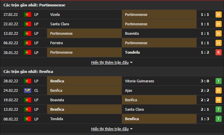Viewport: 224px width, 135px height.
Task: Click Portugal flag icon in Vizela match row
Action: 27,15
